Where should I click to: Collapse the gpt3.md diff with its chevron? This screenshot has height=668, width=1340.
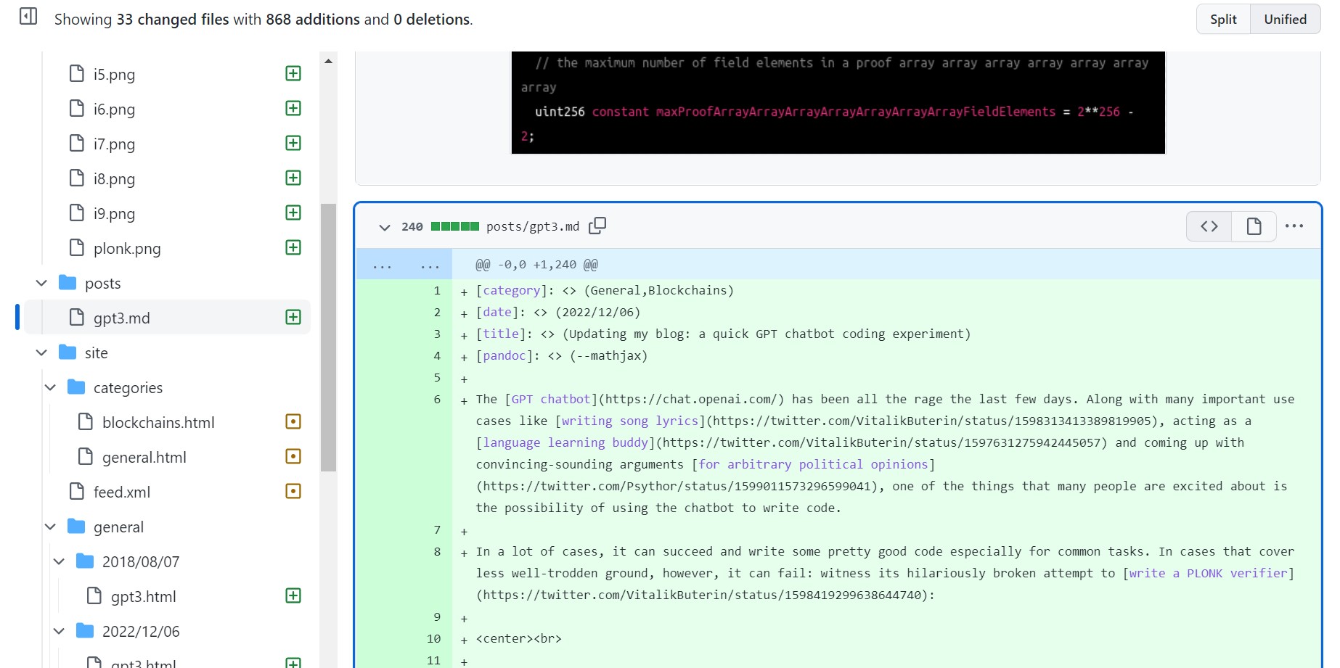click(385, 226)
